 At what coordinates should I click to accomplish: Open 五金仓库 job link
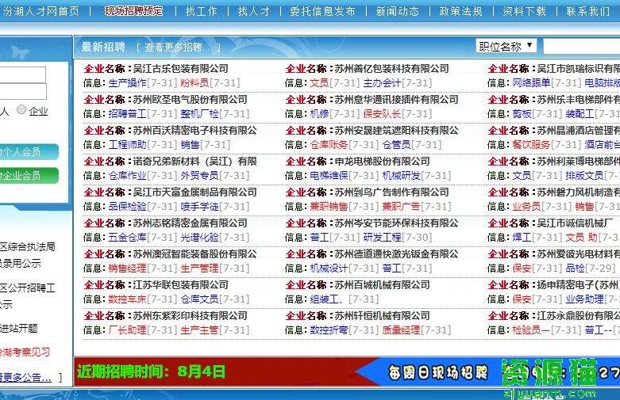(127, 237)
